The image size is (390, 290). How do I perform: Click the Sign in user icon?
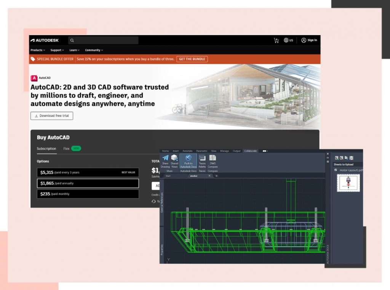coord(304,40)
